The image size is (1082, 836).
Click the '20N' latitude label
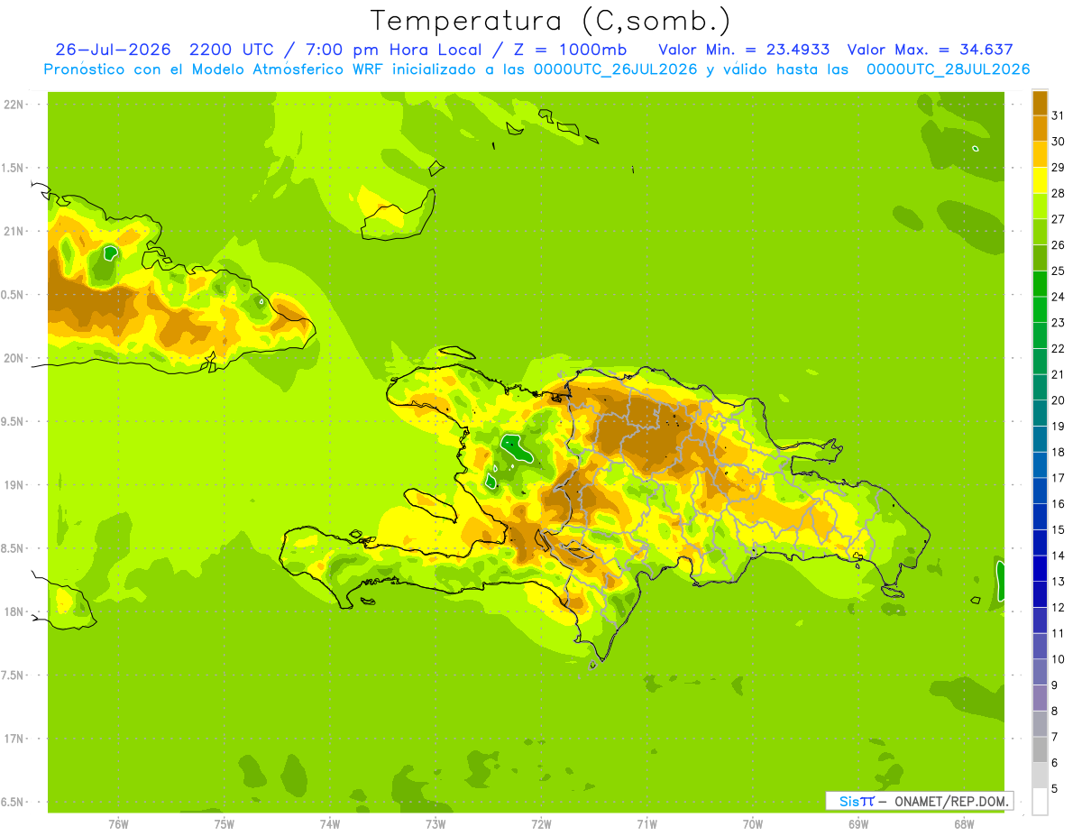(14, 358)
